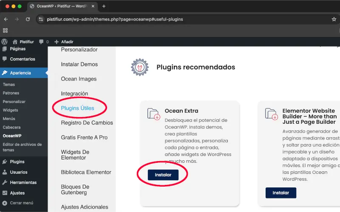Select the Apariencia menu

(24, 73)
